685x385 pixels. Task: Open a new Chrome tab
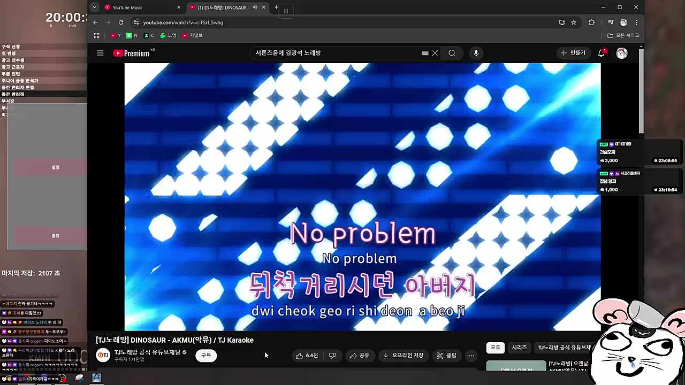[276, 7]
